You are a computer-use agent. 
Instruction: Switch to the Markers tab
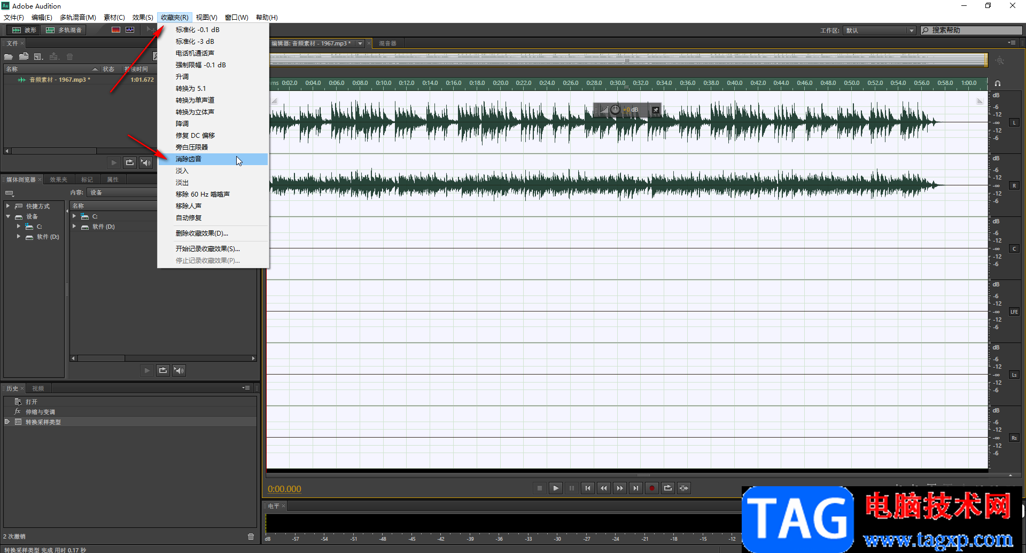(87, 180)
